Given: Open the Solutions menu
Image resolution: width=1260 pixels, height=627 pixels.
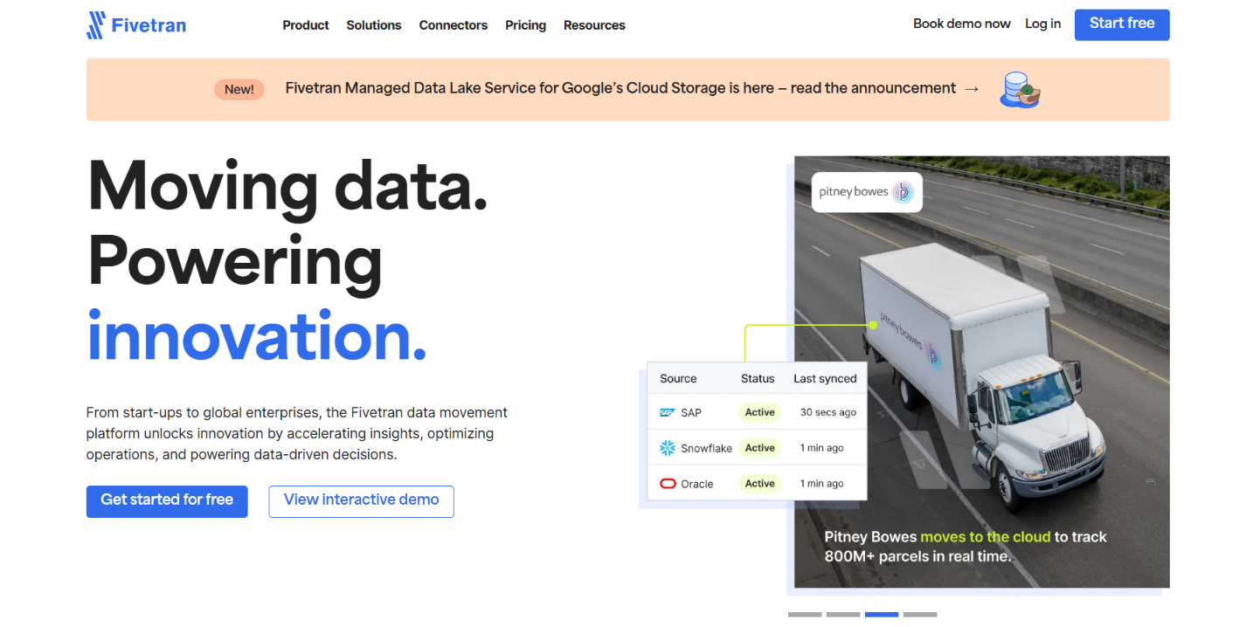Looking at the screenshot, I should click(374, 25).
